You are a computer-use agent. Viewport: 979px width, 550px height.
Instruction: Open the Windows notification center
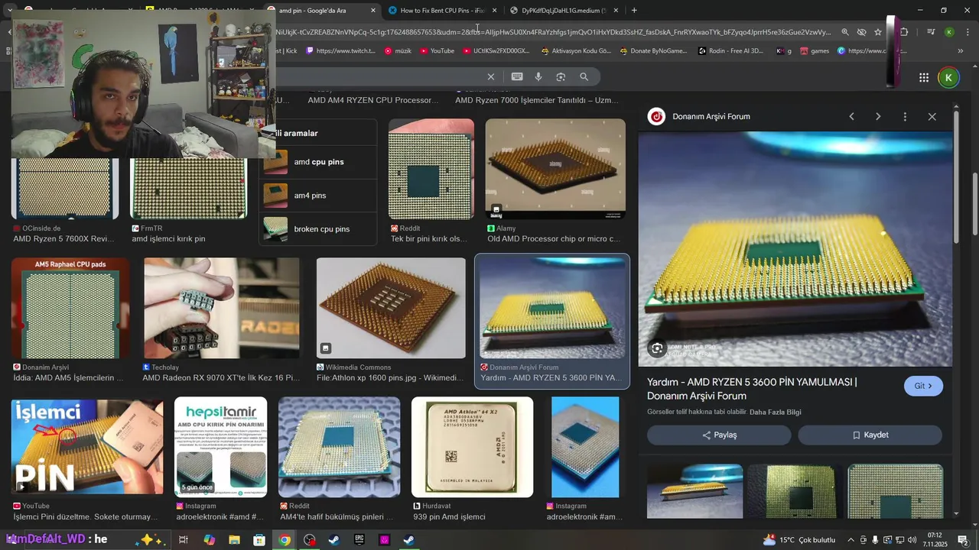pyautogui.click(x=963, y=540)
